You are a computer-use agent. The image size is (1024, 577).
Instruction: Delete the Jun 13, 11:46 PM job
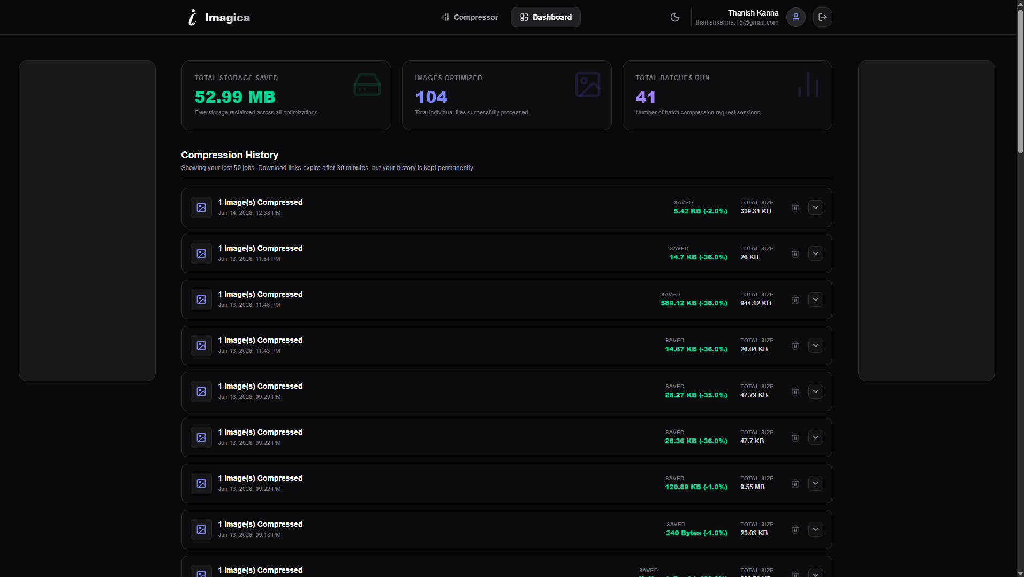[x=795, y=299]
